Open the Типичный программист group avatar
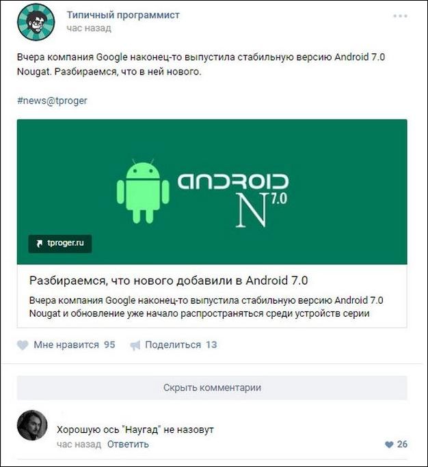The width and height of the screenshot is (428, 467). pyautogui.click(x=36, y=22)
